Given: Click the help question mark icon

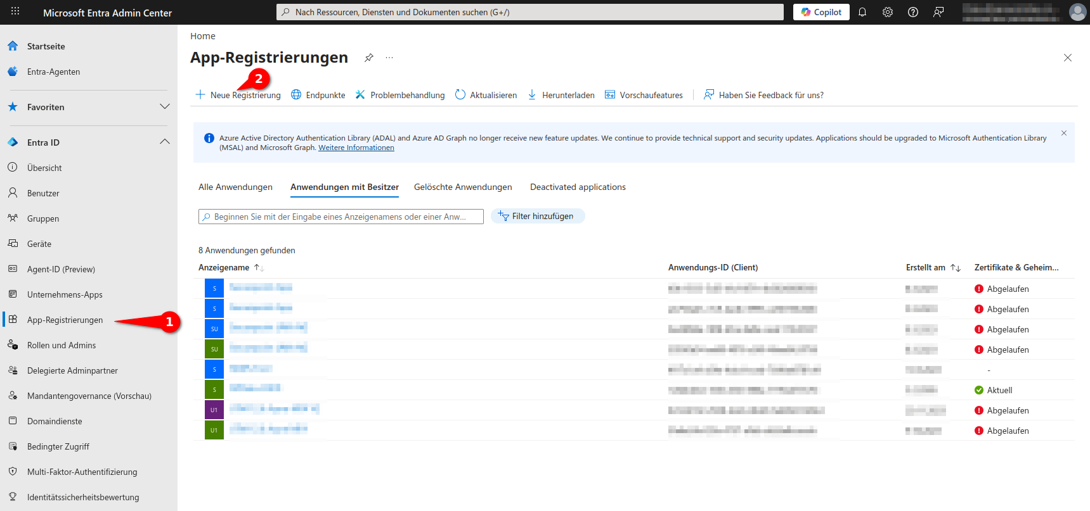Looking at the screenshot, I should click(913, 12).
